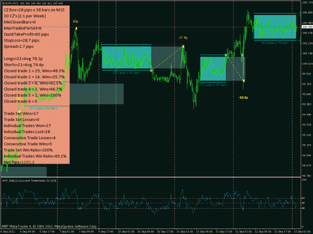Click the EURJPY,M15 chart header quote line
Viewport: 313px width, 234px height.
click(x=33, y=3)
